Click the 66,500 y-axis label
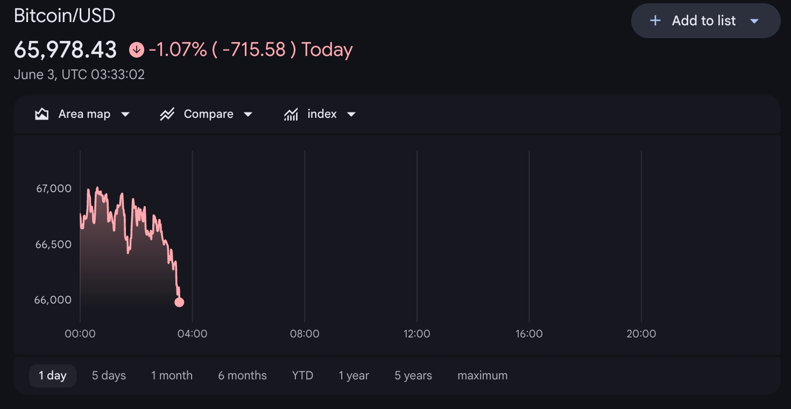The image size is (791, 409). coord(53,244)
